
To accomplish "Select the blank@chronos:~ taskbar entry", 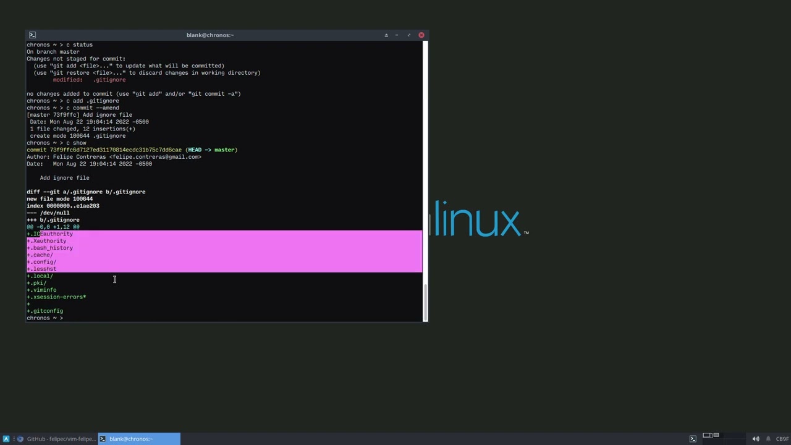I will tap(139, 439).
